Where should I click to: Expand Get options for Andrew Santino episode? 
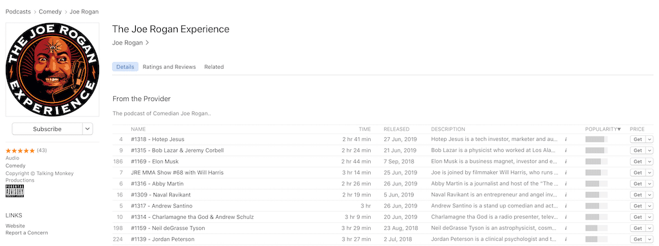coord(650,206)
